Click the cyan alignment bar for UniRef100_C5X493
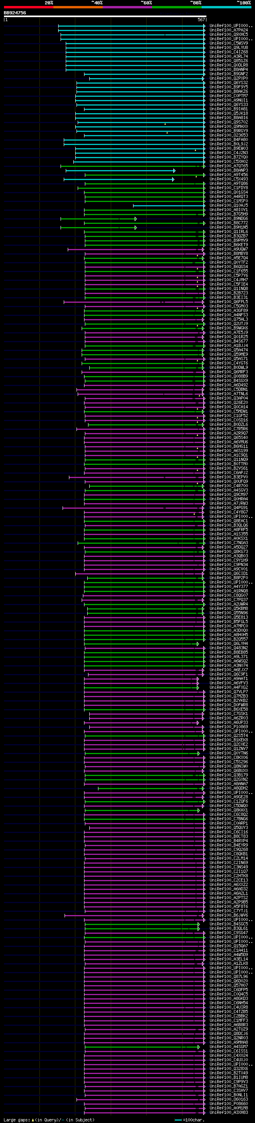The image size is (255, 1123). pyautogui.click(x=119, y=179)
